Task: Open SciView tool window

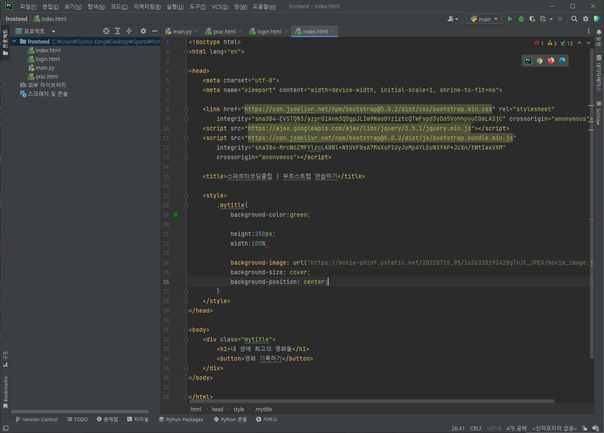Action: coord(599,113)
